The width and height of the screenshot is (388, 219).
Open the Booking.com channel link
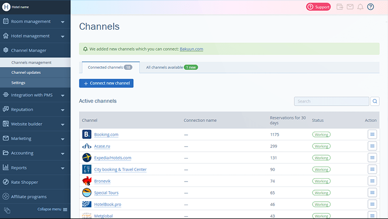point(106,134)
